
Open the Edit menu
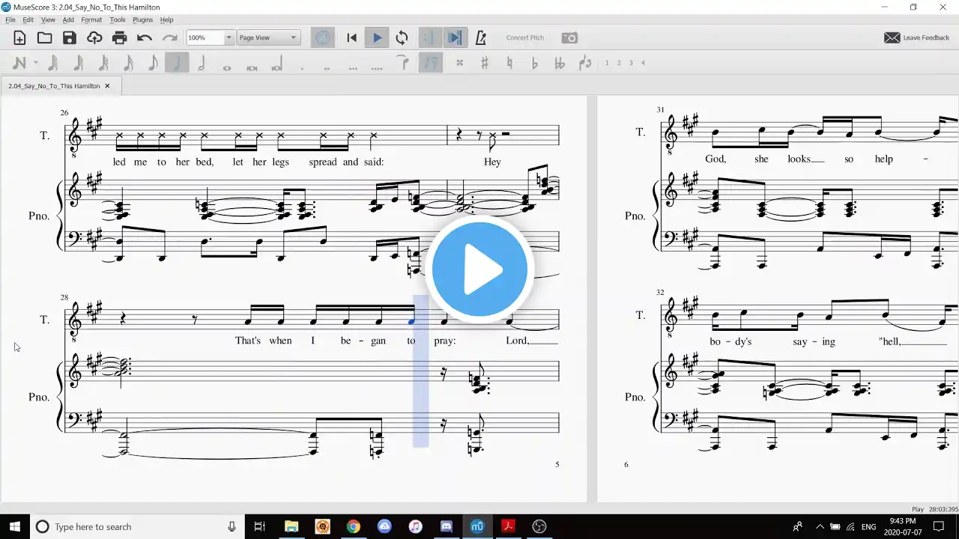coord(28,20)
